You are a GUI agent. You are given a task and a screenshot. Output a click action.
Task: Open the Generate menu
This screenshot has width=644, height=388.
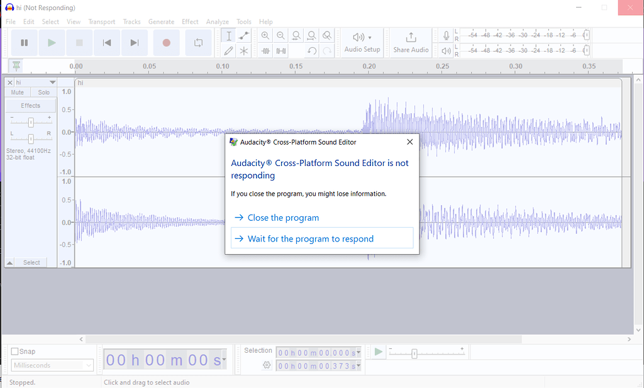pos(161,21)
